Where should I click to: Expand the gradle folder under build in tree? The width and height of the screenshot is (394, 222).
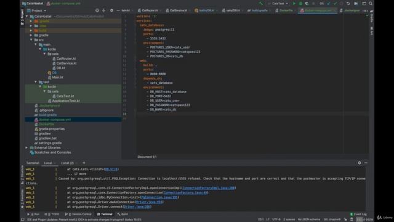pyautogui.click(x=31, y=35)
